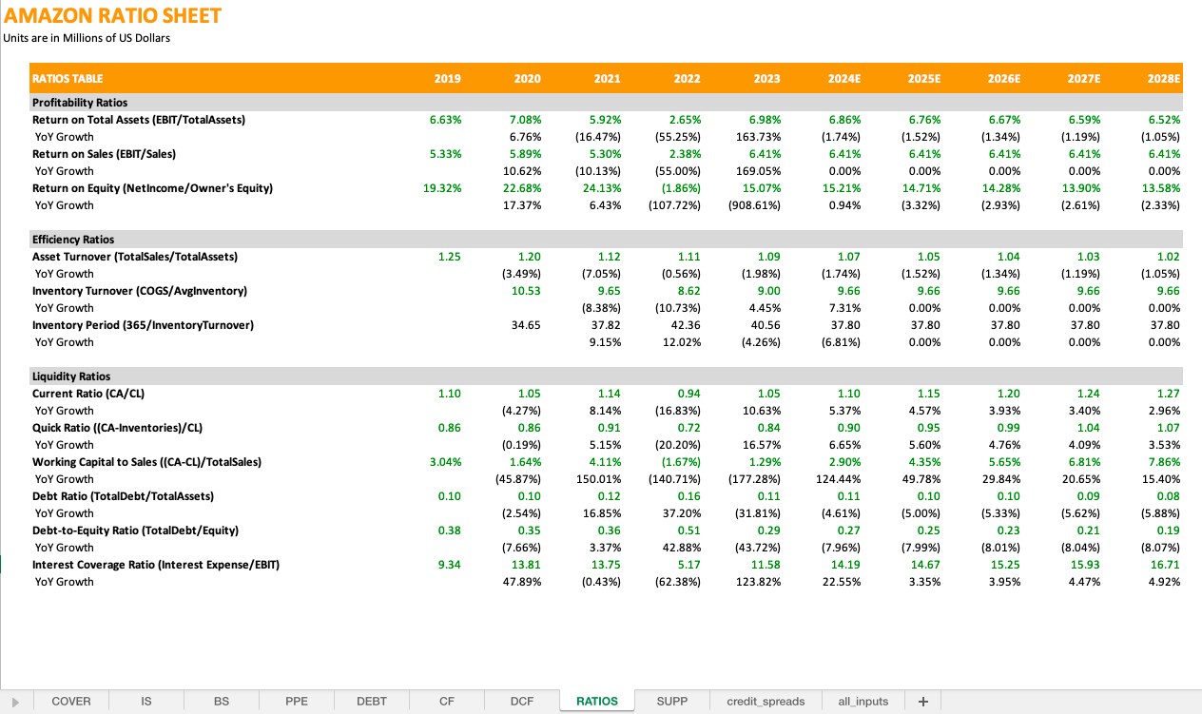
Task: Click the 2027E column header
Action: 1084,79
